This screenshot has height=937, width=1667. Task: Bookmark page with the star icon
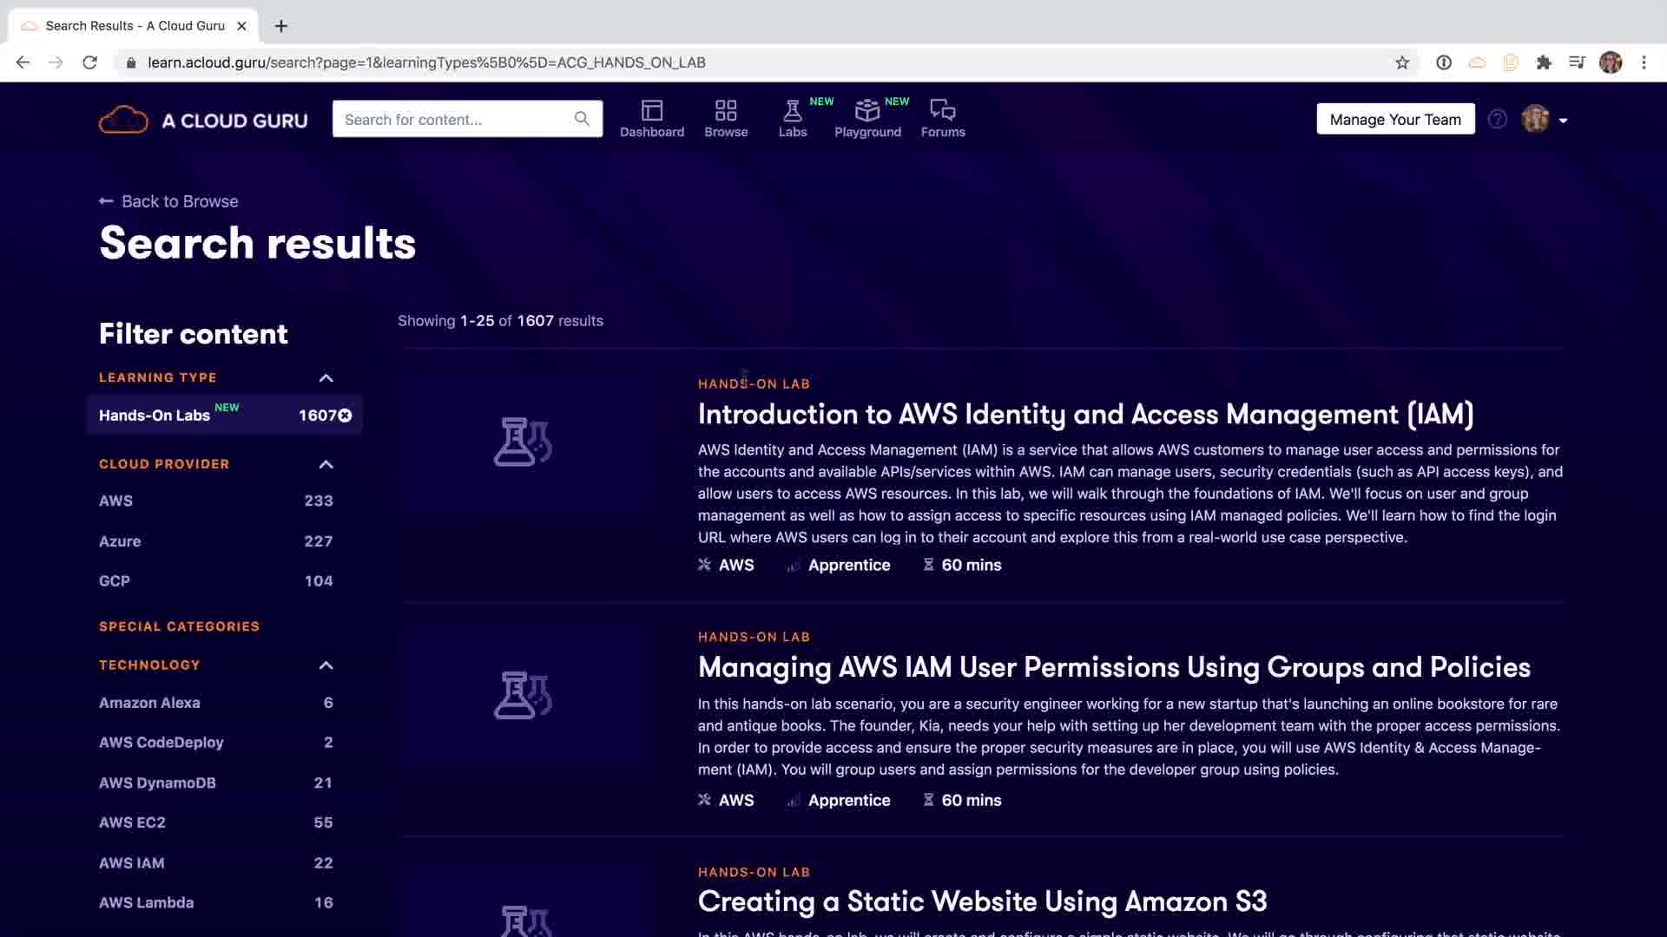pos(1401,62)
